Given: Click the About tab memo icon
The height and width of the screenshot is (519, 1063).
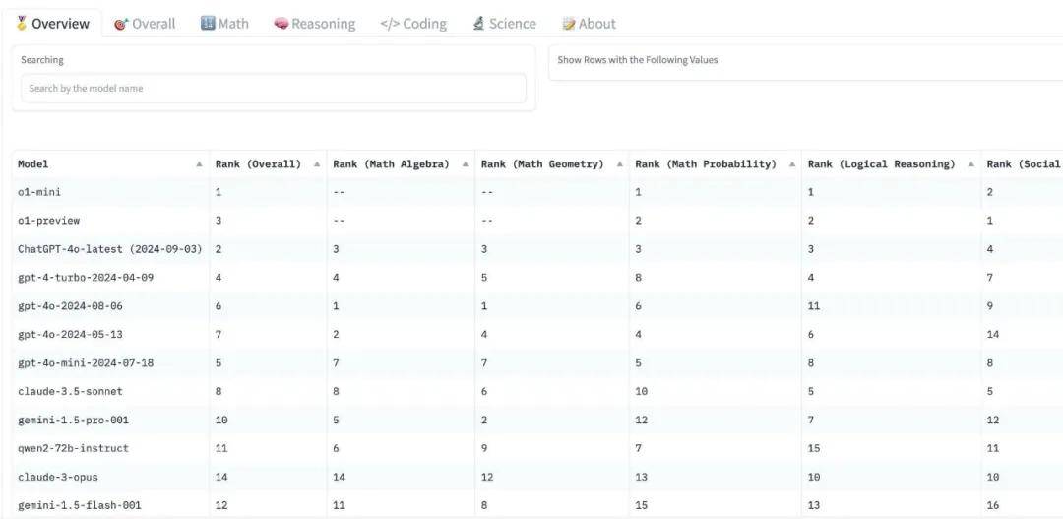Looking at the screenshot, I should pyautogui.click(x=569, y=24).
